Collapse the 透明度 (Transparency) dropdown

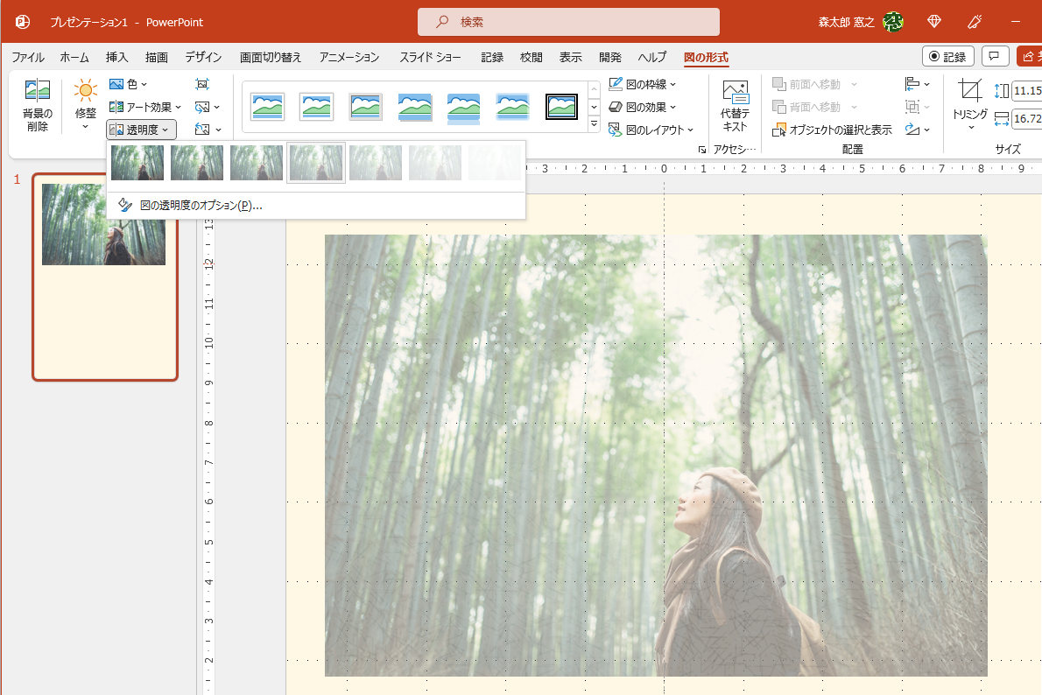141,130
